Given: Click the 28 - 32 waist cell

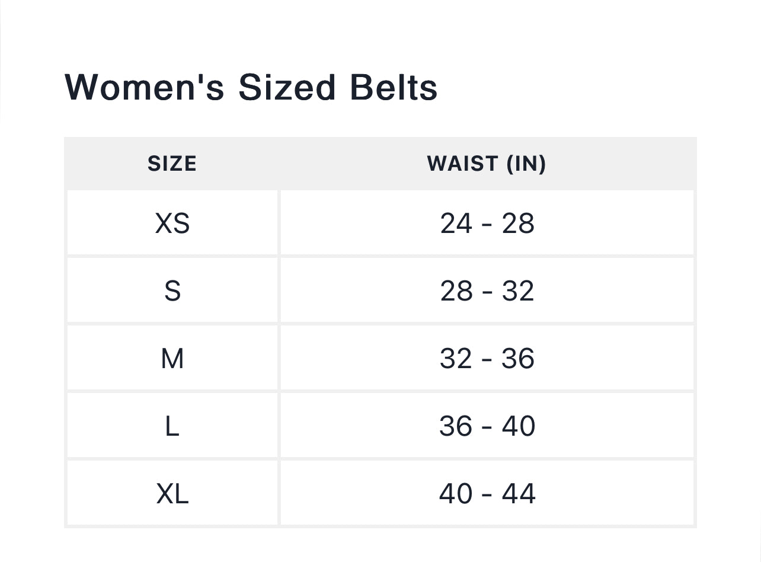Looking at the screenshot, I should [x=487, y=291].
